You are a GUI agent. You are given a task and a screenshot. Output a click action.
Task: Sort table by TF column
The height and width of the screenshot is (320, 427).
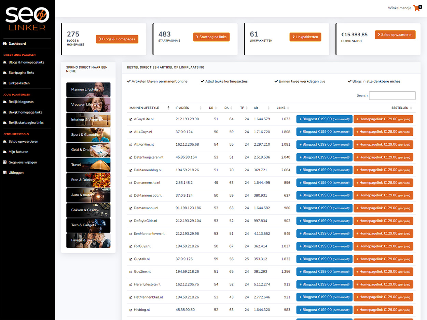pyautogui.click(x=244, y=108)
